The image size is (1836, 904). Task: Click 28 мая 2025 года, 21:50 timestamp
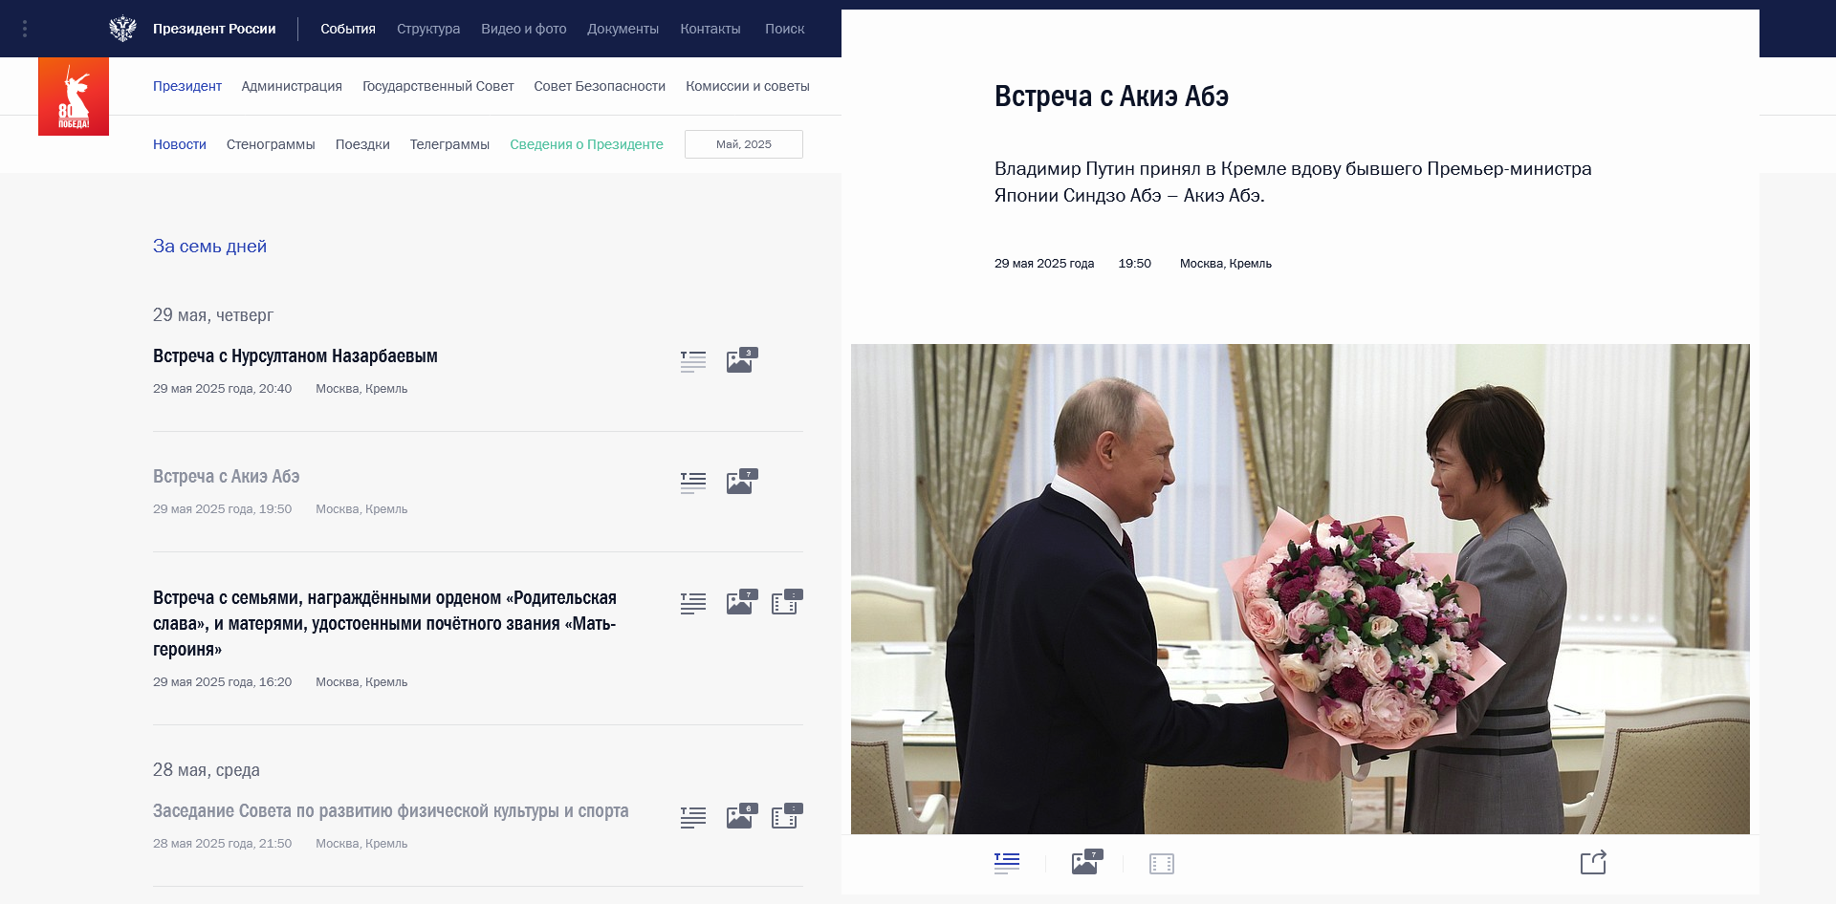pos(222,844)
